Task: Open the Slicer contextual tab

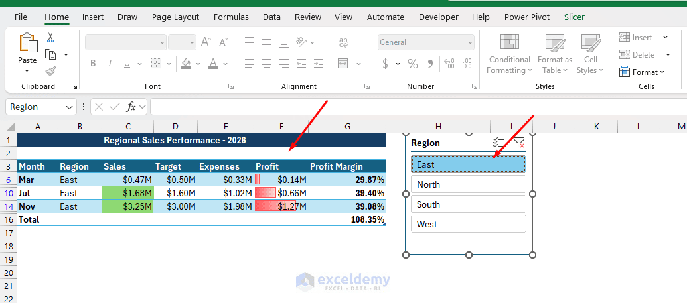Action: point(574,17)
